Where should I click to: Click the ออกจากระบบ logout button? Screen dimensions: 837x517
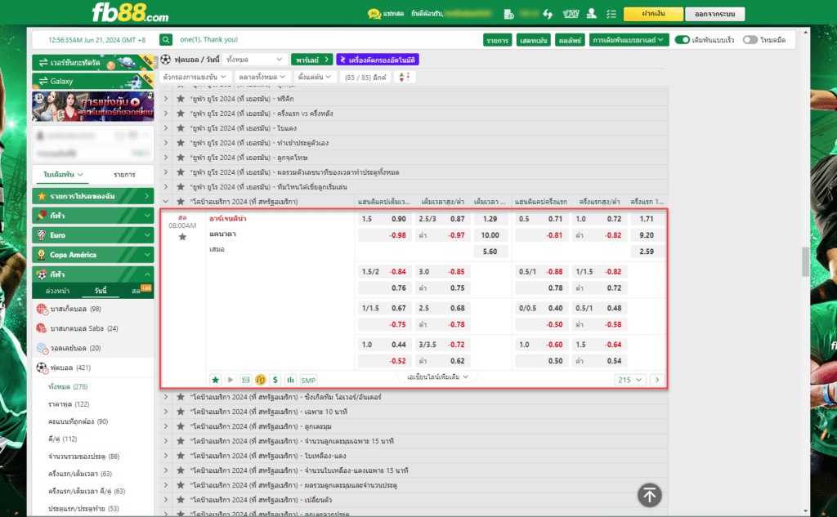pos(714,14)
